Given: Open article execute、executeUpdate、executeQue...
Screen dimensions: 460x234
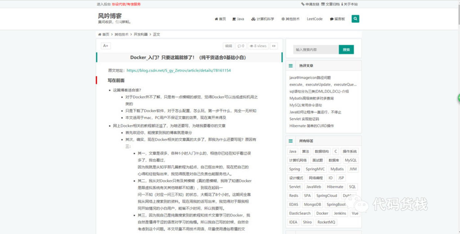Looking at the screenshot, I should point(323,85).
